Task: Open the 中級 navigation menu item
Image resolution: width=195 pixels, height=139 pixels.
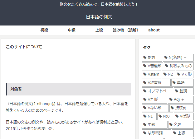Action: pos(72,30)
